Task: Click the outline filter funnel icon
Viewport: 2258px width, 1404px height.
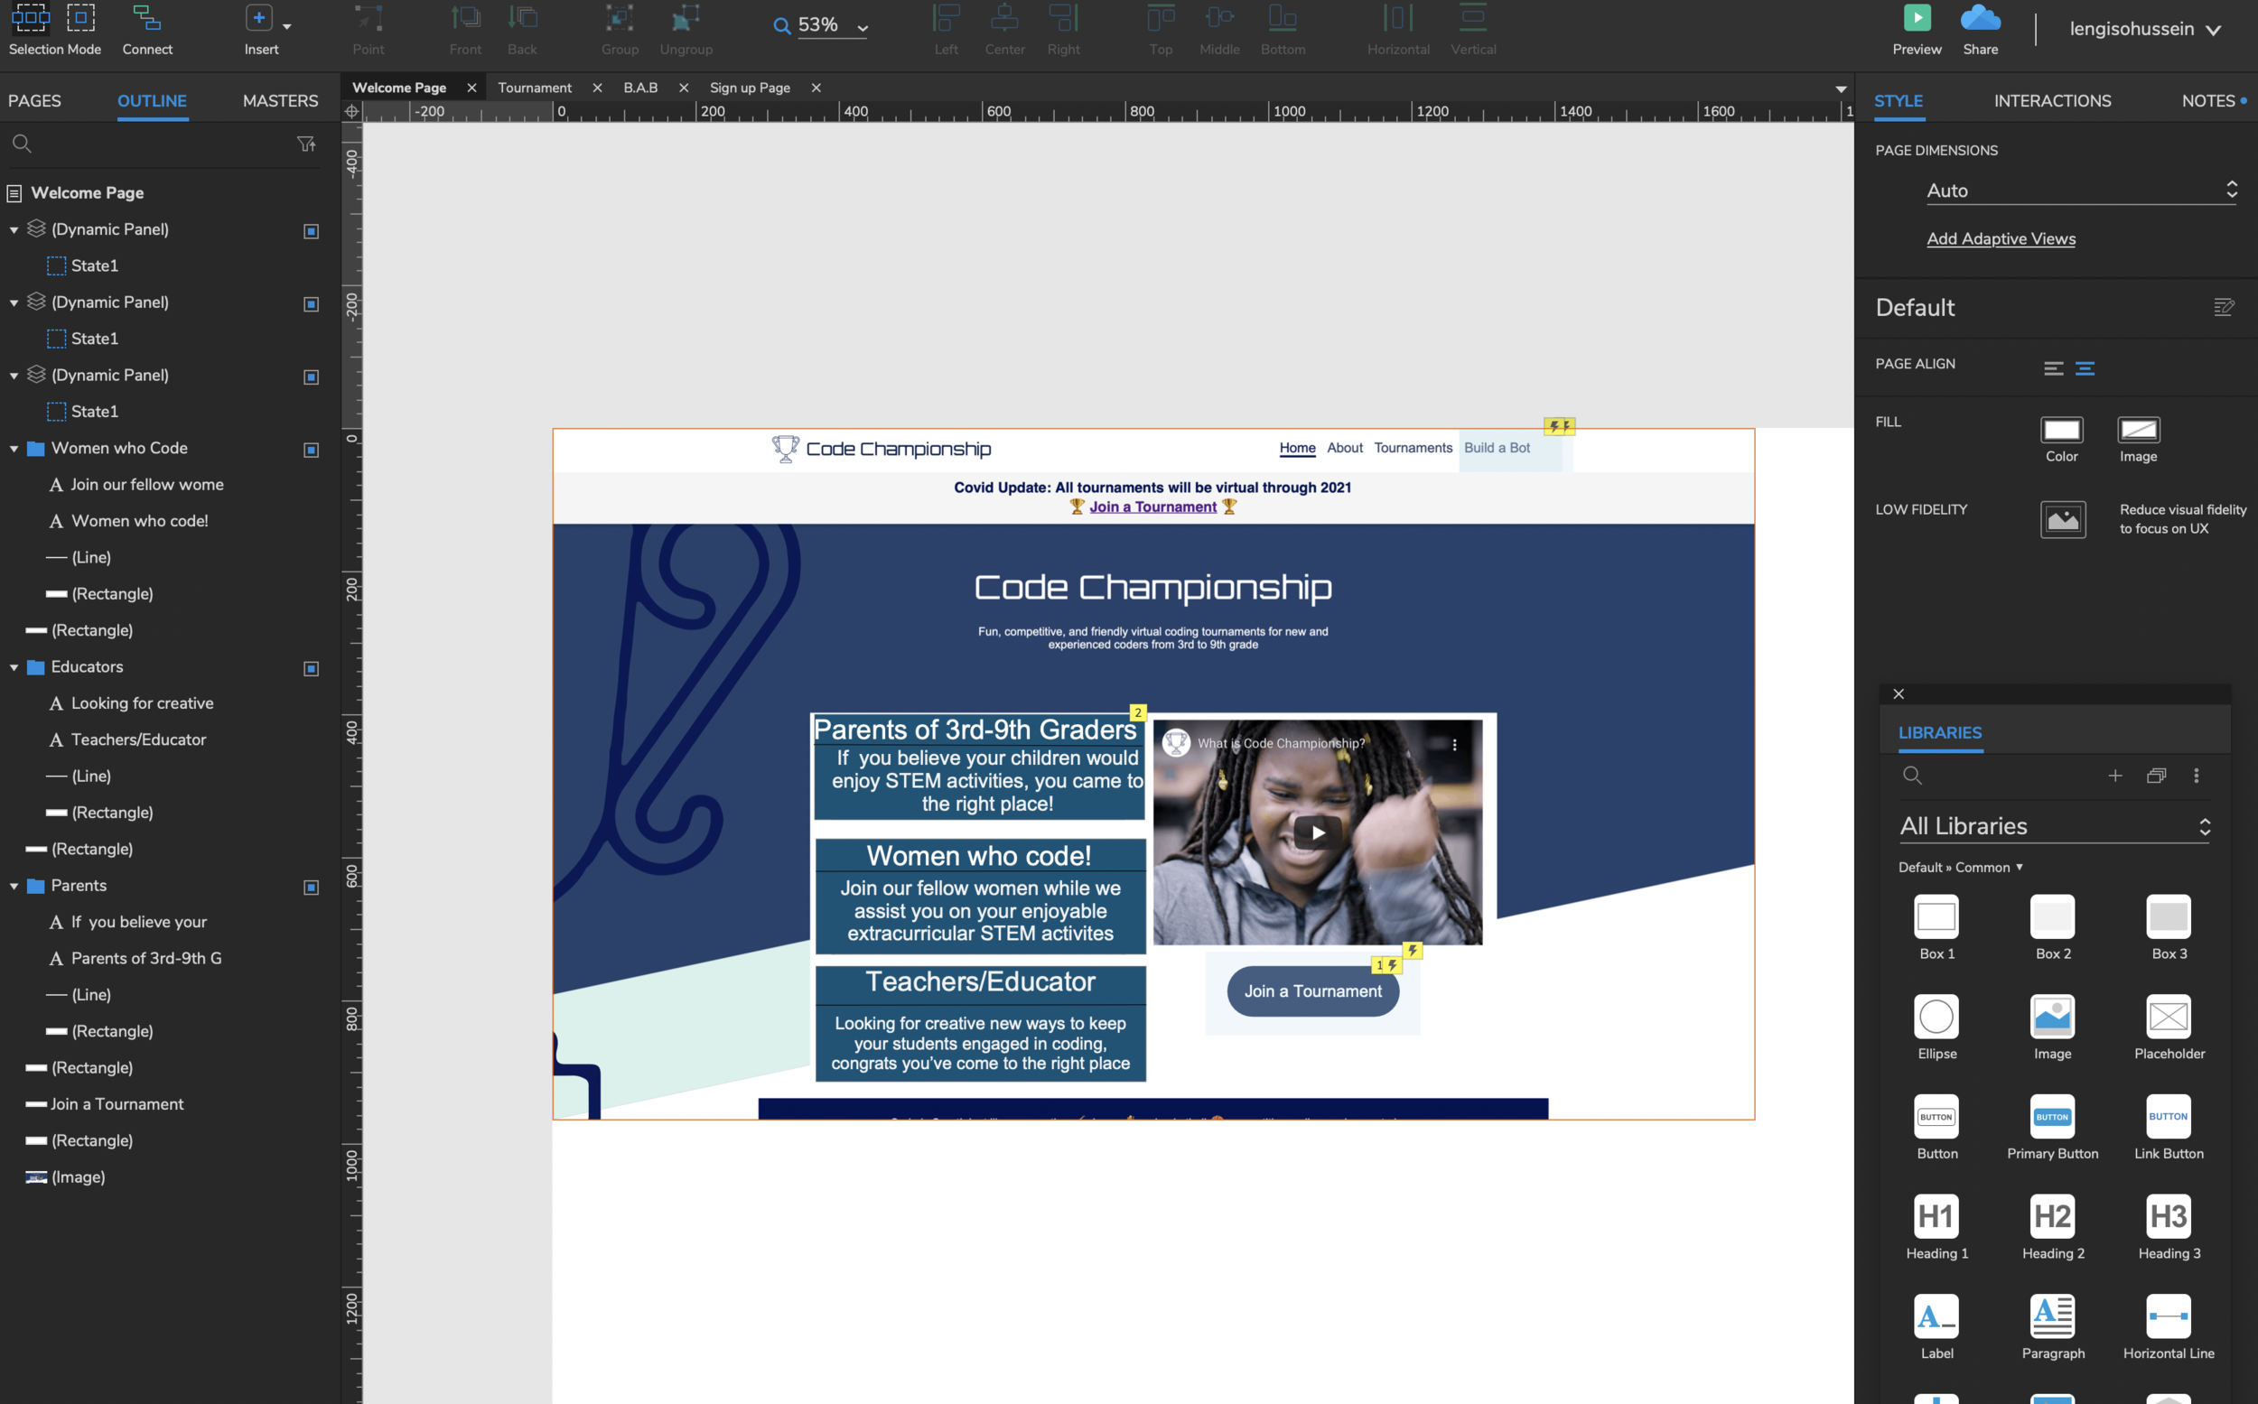Action: [x=305, y=144]
